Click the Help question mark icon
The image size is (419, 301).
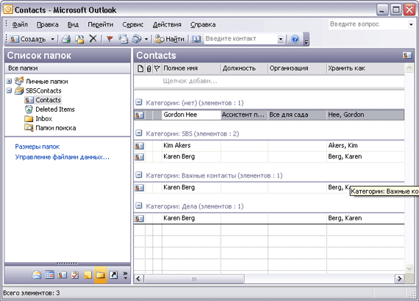coord(295,39)
